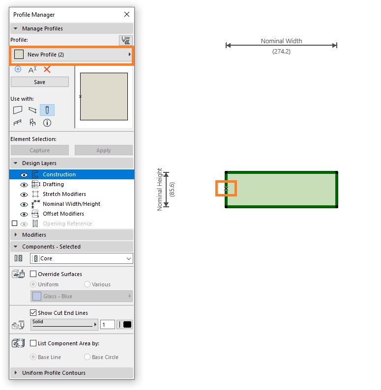Enable the Override Surfaces checkbox

(x=33, y=274)
